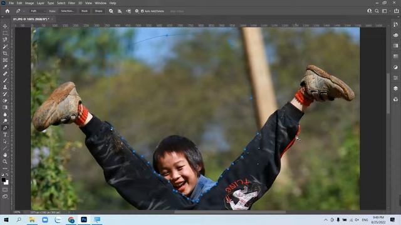
Task: Click the background white color swatch
Action: pos(7,183)
